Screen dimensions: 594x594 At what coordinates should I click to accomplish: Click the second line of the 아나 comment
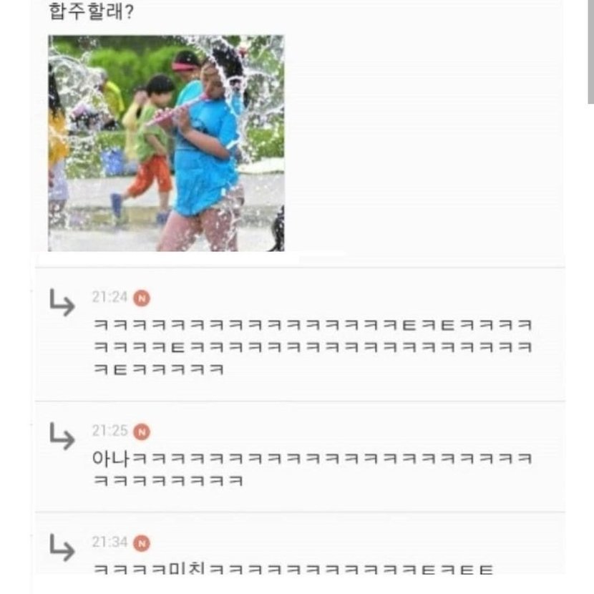coord(167,481)
